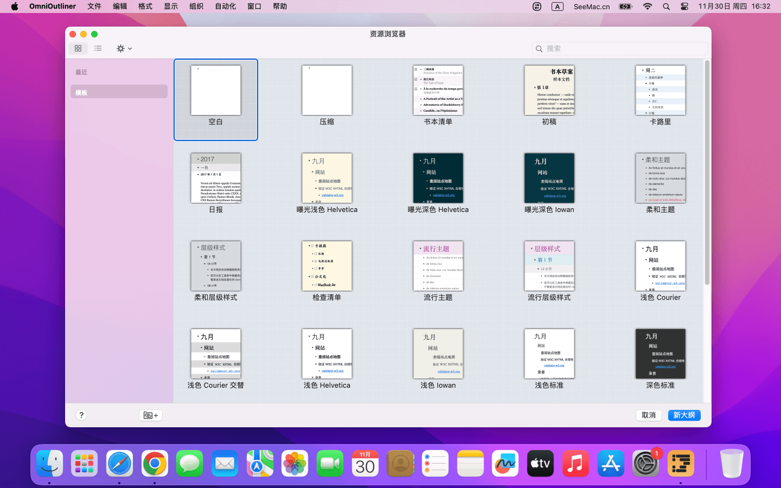Viewport: 781px width, 488px height.
Task: Open Launchpad from the Dock
Action: [85, 464]
